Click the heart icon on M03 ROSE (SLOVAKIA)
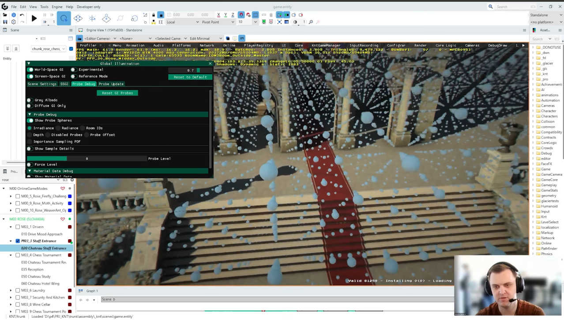This screenshot has height=320, width=564. point(63,219)
